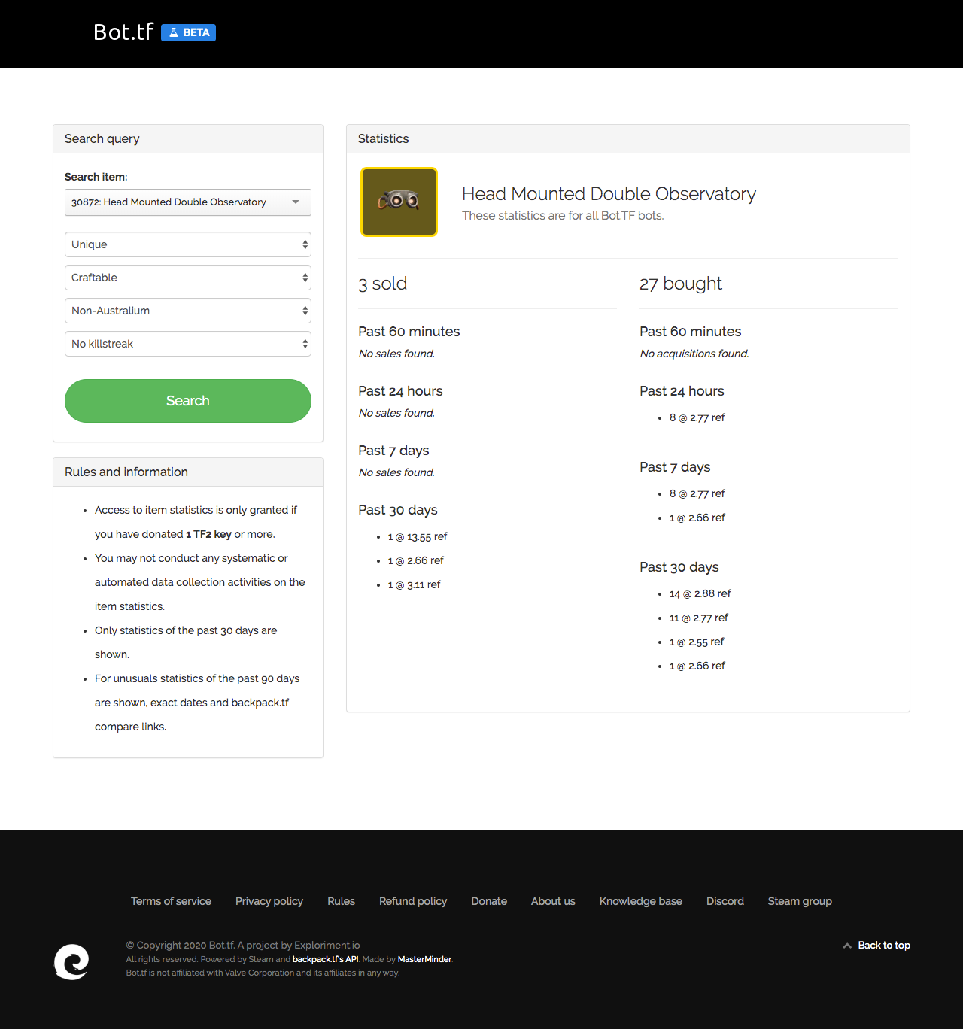Open the No killstreak dropdown
Image resolution: width=963 pixels, height=1029 pixels.
pos(188,344)
